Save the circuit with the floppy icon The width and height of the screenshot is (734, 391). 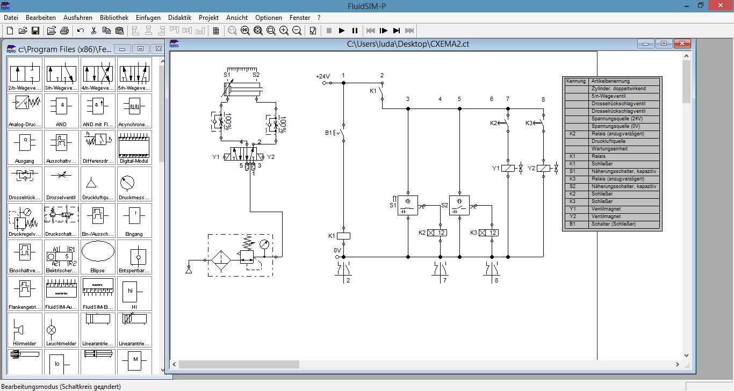tap(35, 31)
